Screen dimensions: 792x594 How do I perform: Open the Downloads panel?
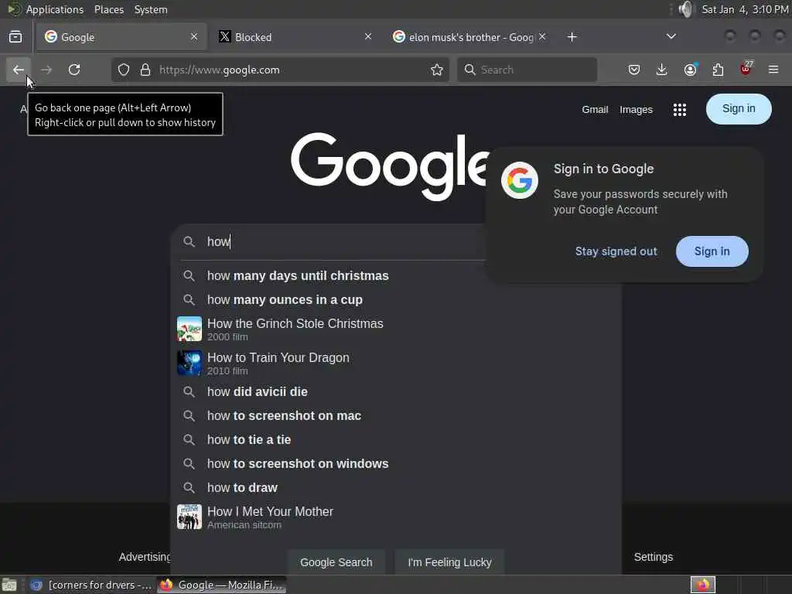662,70
